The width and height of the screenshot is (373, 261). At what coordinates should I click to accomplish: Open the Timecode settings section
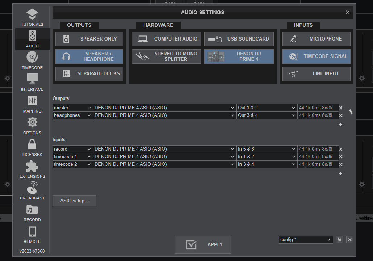pyautogui.click(x=32, y=60)
